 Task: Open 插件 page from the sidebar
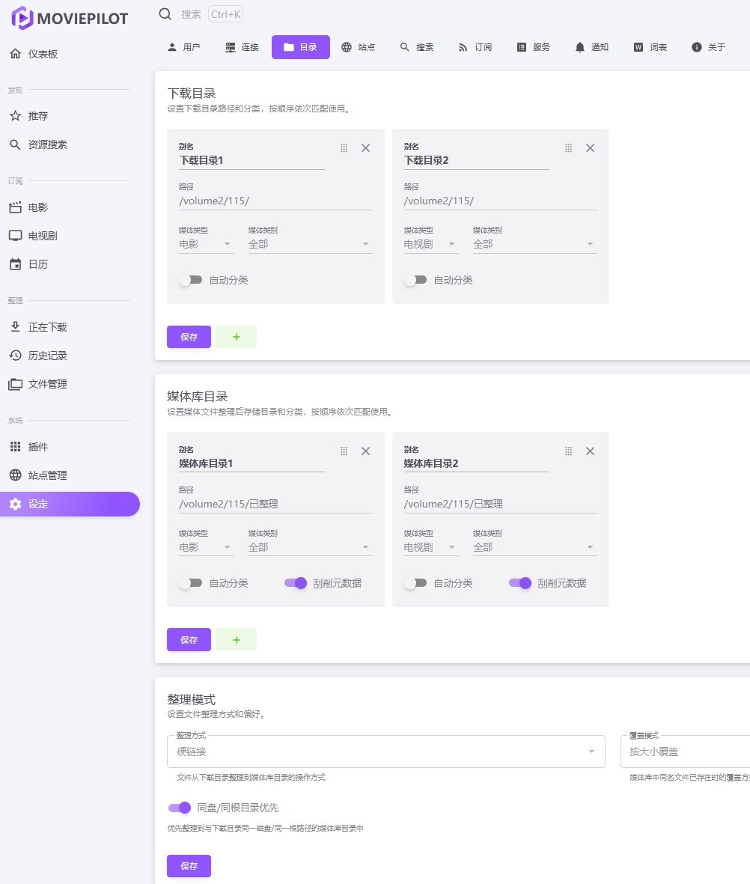tap(38, 447)
